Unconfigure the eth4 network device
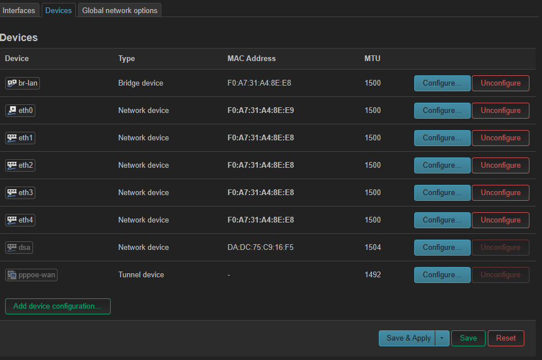The image size is (542, 360). point(500,220)
